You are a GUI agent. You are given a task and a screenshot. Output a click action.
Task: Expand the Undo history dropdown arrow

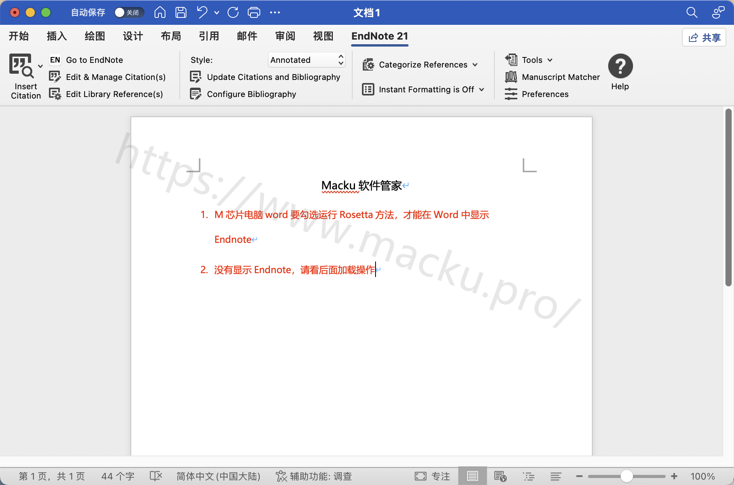point(217,13)
